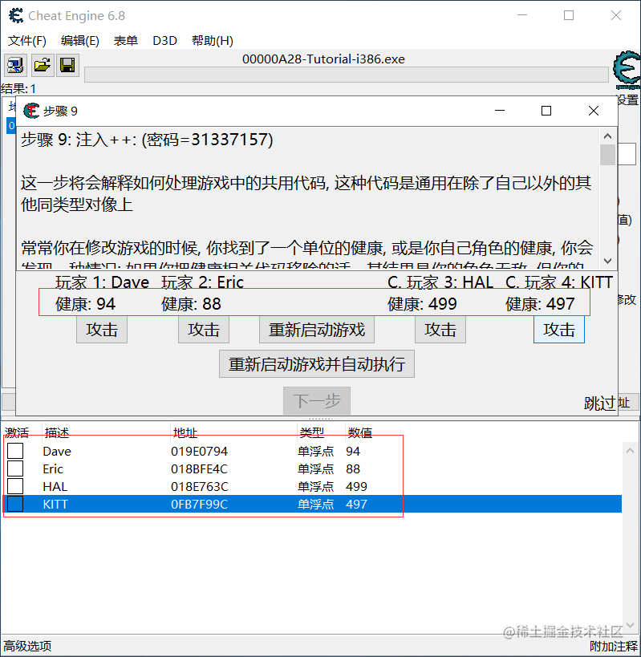641x657 pixels.
Task: Click the 步骤 9 window icon
Action: click(31, 111)
